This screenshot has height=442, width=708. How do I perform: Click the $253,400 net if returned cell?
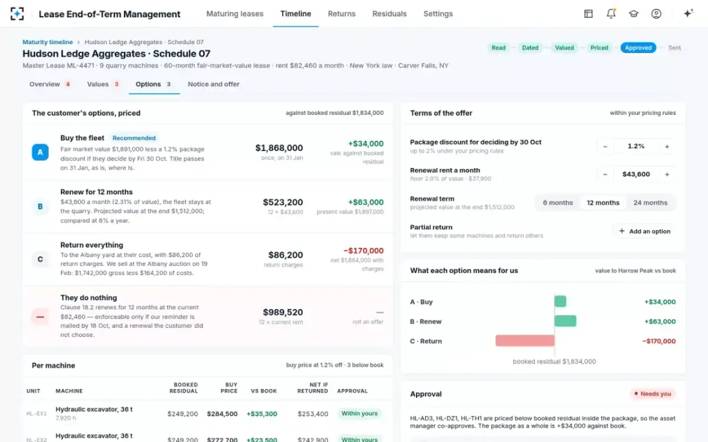pos(313,414)
